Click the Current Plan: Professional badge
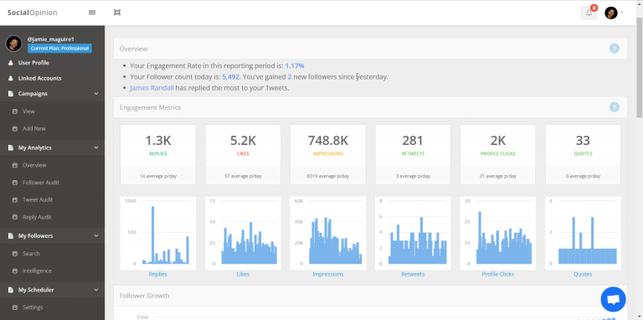 (x=60, y=49)
